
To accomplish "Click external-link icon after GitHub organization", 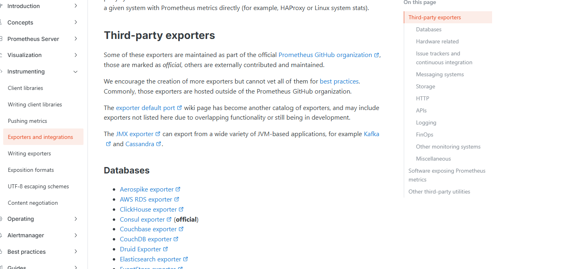I will coord(376,55).
